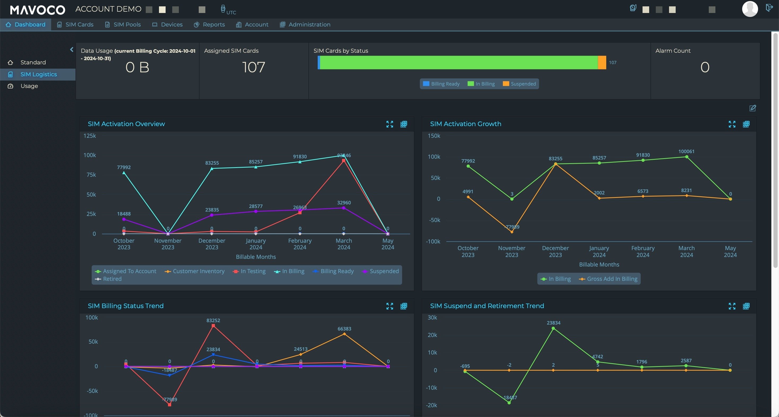Open the Reports menu
779x417 pixels.
pos(209,24)
